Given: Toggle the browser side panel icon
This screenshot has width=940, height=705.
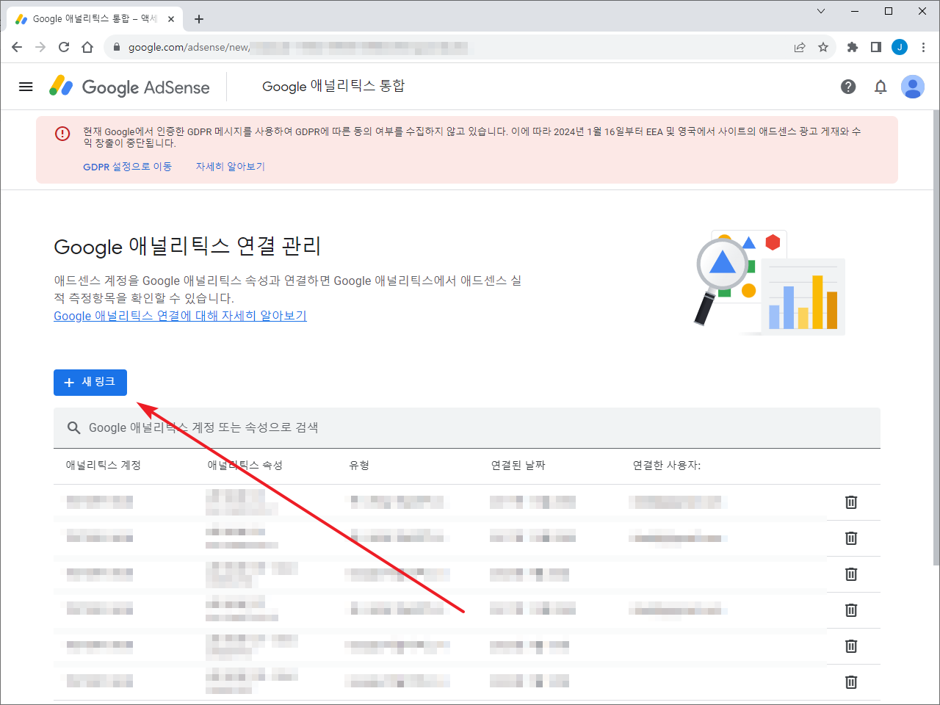Looking at the screenshot, I should tap(876, 47).
